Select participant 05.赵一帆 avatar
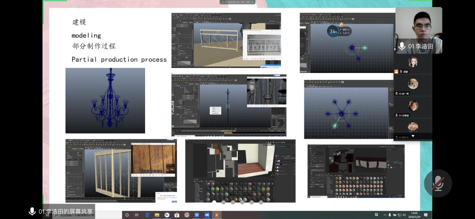 point(413,84)
